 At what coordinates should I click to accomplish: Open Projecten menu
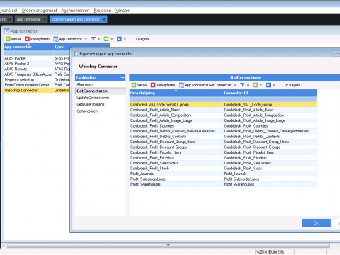[103, 11]
